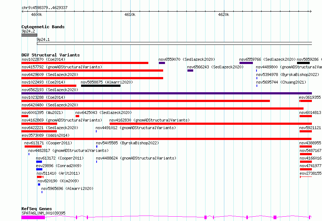Click the purple bar below the nsv6559070 label

[x=162, y=63]
